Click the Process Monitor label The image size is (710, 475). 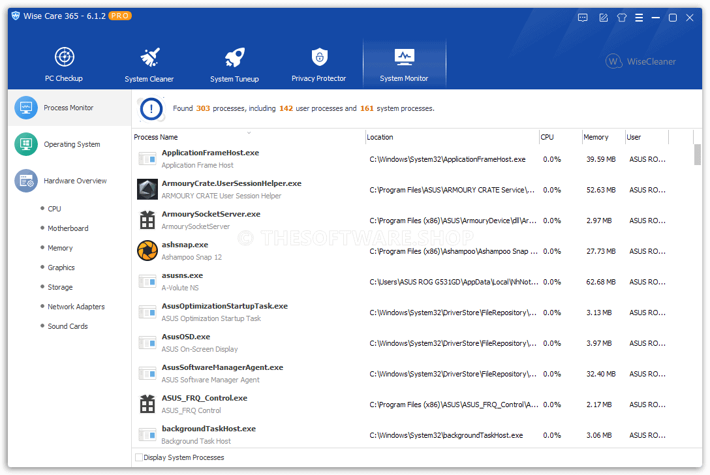tap(69, 108)
